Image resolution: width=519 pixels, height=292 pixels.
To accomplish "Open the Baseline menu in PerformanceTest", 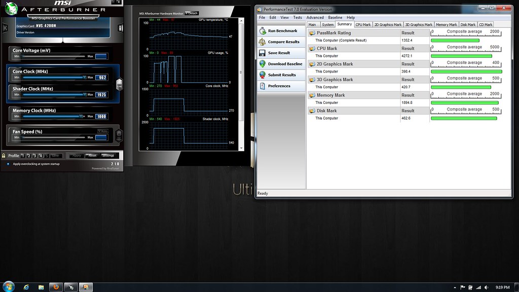I will 336,18.
